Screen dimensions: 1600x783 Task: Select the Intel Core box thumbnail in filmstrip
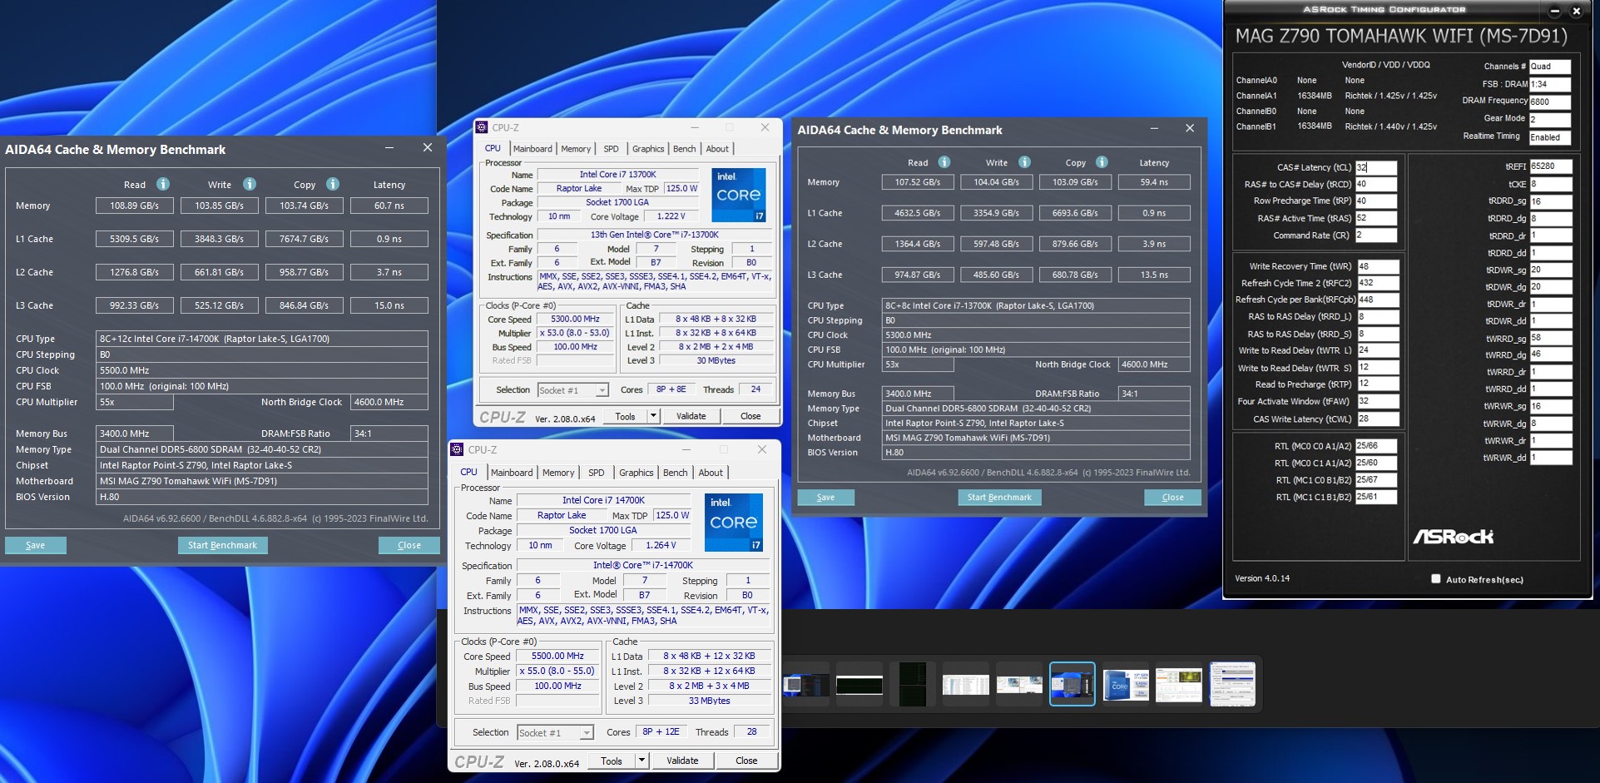(x=1125, y=684)
